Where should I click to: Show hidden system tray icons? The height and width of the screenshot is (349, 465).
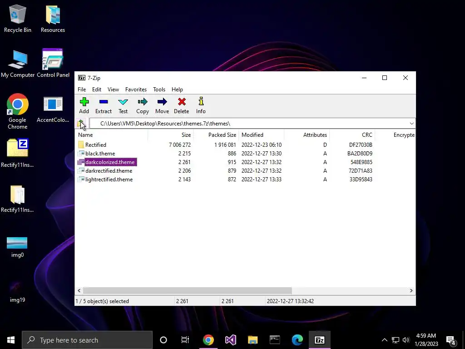[x=384, y=340]
